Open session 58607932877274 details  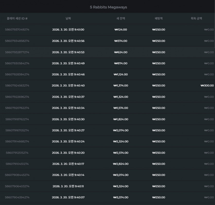(17, 52)
